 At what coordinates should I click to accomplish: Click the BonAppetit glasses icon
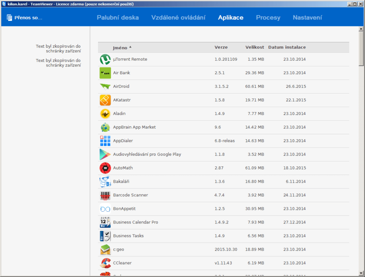[x=105, y=209]
